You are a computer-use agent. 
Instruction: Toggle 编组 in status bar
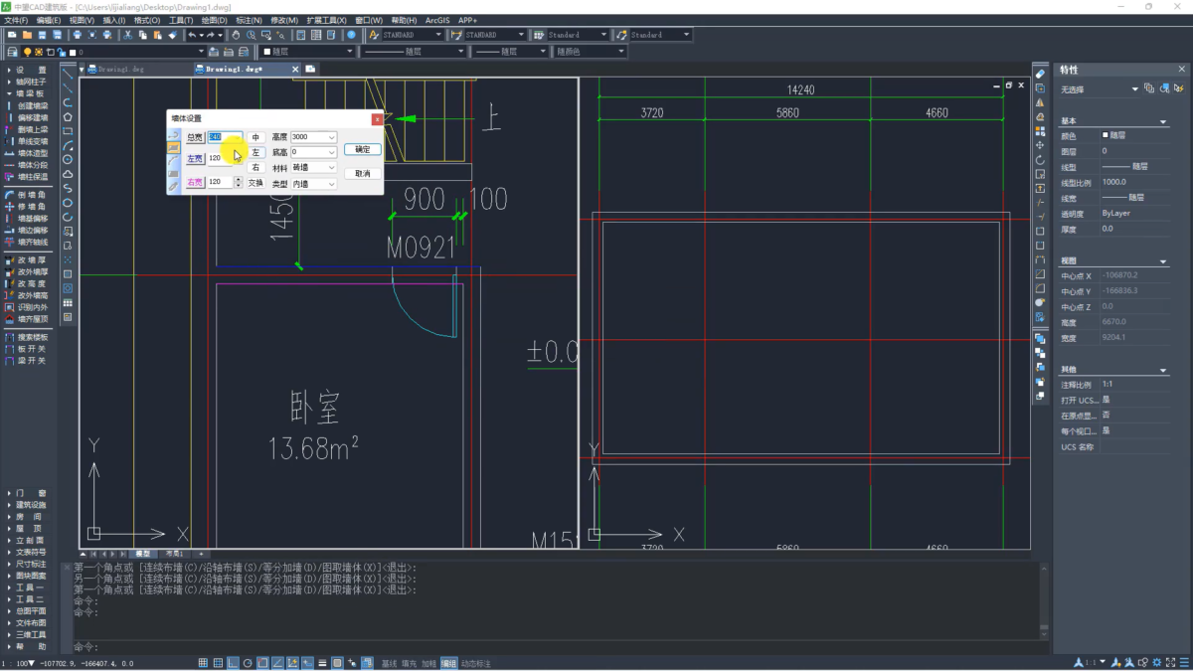coord(448,663)
